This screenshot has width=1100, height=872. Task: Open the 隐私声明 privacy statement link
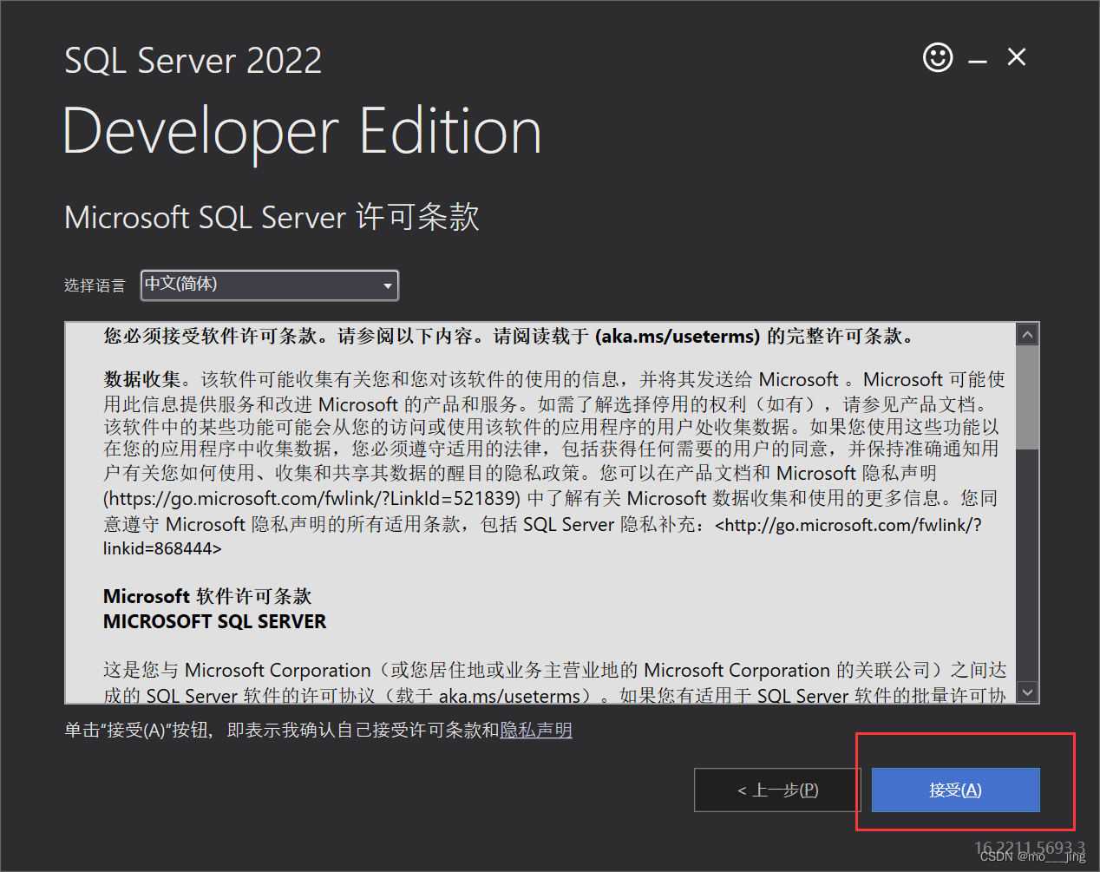[x=536, y=731]
